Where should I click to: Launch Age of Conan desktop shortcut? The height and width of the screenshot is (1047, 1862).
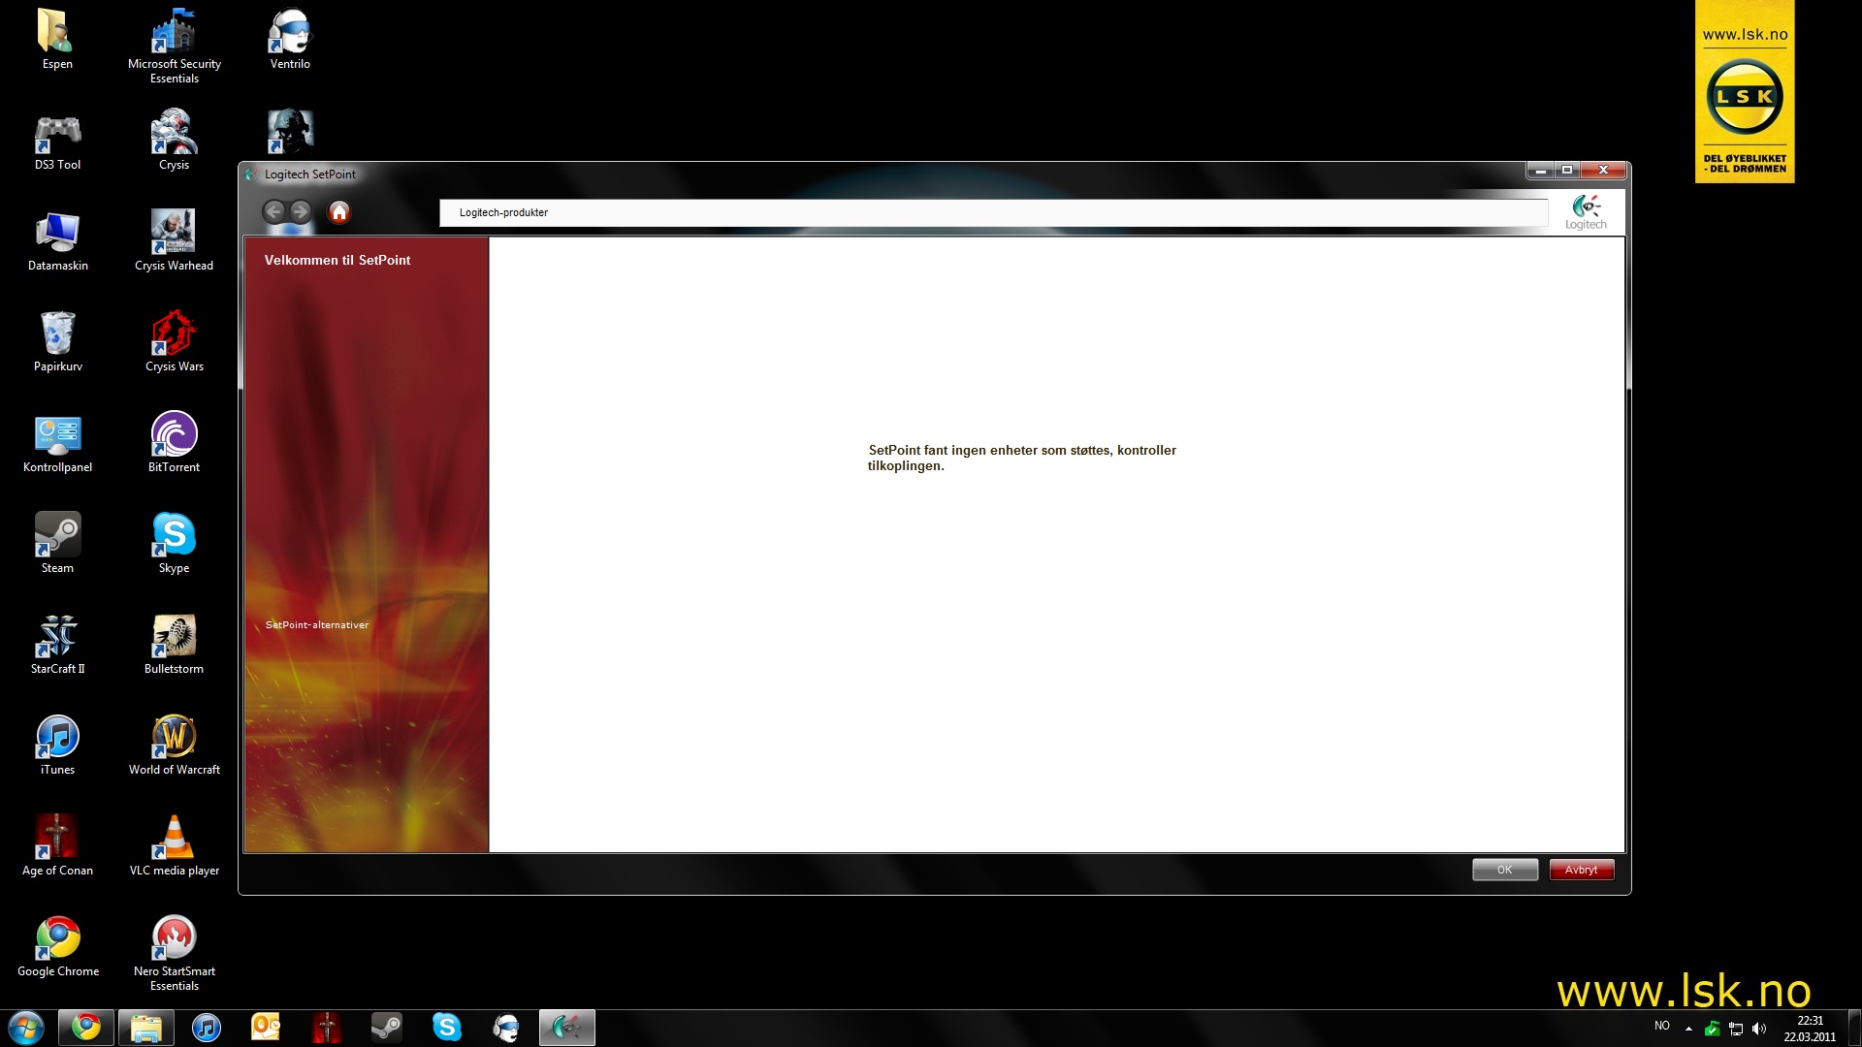57,846
